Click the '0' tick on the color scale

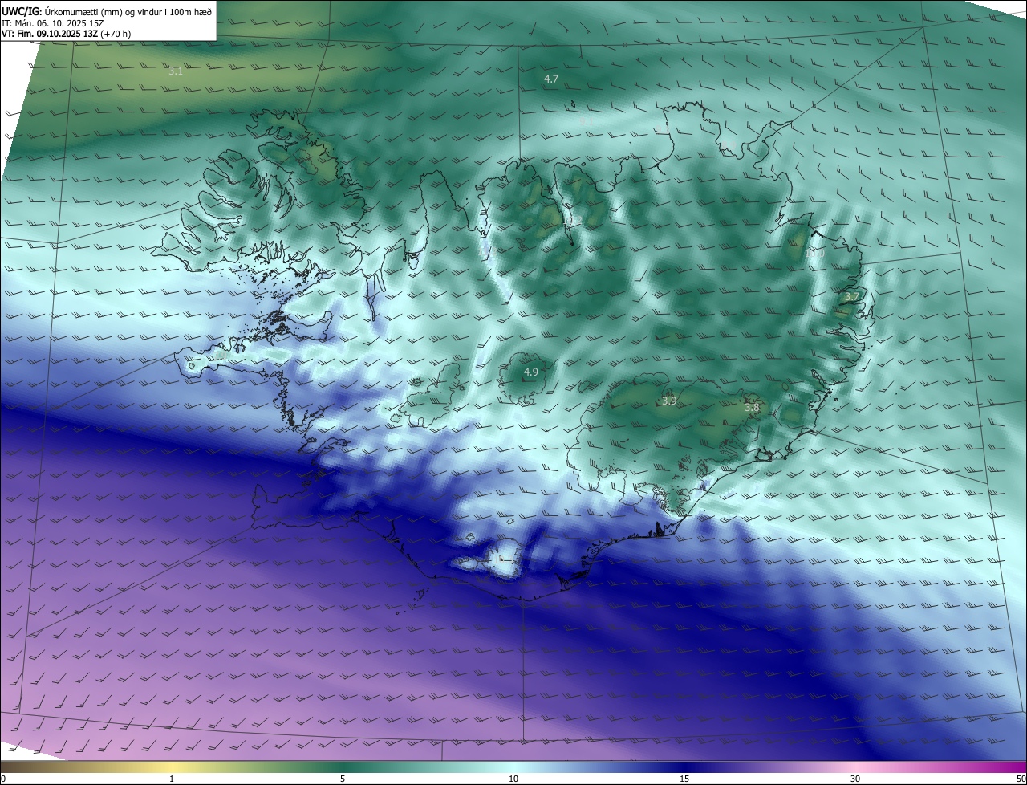tap(3, 779)
